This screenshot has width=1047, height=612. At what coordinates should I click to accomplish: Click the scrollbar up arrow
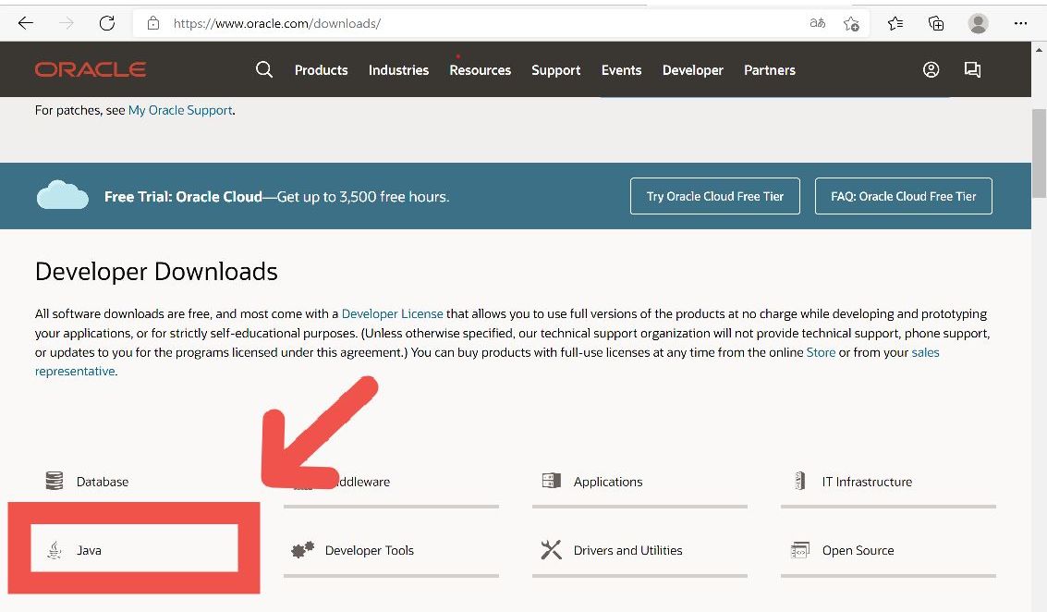[x=1039, y=49]
